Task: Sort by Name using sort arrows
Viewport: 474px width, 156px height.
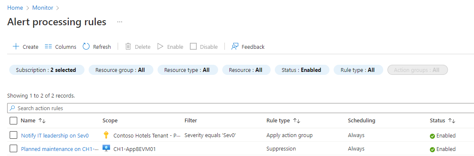Action: pyautogui.click(x=42, y=121)
